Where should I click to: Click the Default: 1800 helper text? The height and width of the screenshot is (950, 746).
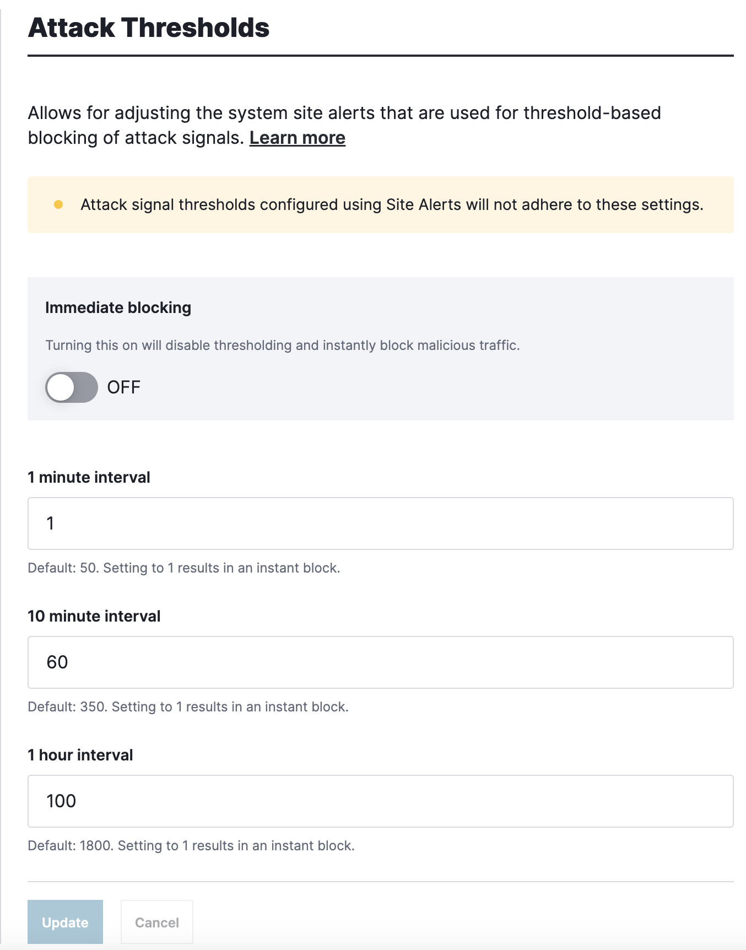[191, 845]
